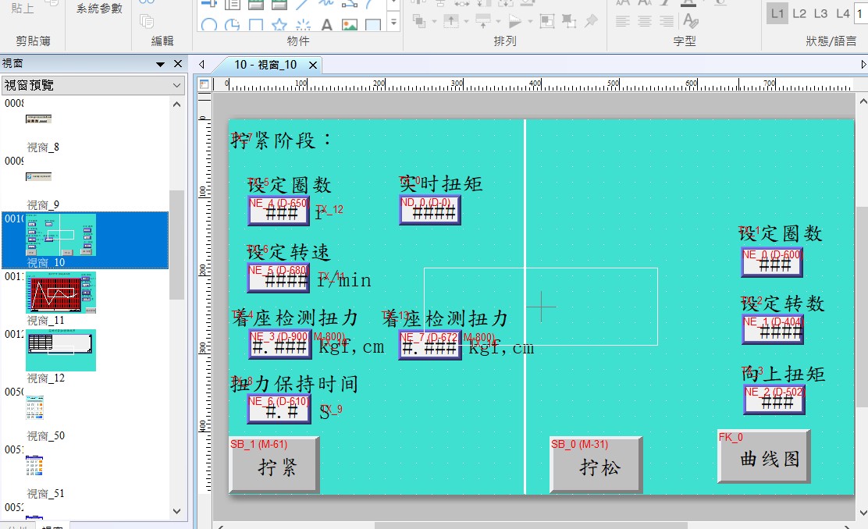
Task: Select the 視窗_11 thumbnail preview
Action: point(60,292)
